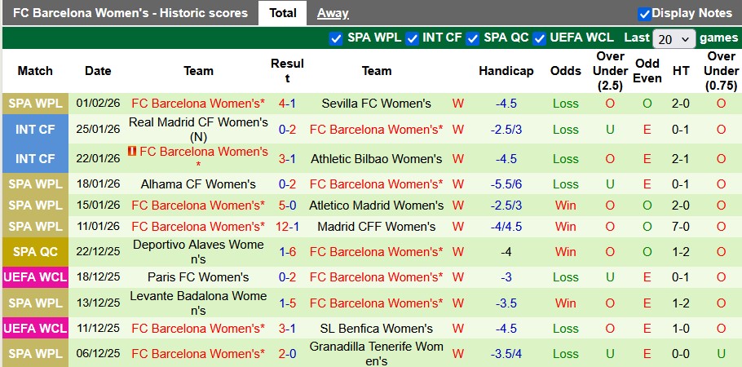Image resolution: width=742 pixels, height=367 pixels.
Task: Click the Athletic Bilbao Women's team name
Action: click(376, 159)
